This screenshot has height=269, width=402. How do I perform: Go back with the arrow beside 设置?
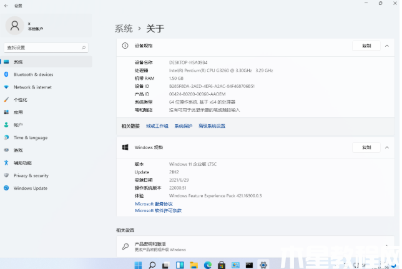pyautogui.click(x=6, y=6)
